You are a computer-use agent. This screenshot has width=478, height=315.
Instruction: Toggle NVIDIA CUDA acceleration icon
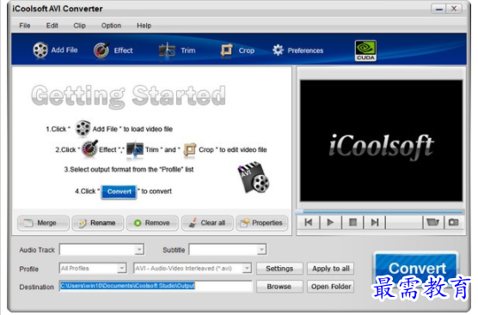click(365, 51)
